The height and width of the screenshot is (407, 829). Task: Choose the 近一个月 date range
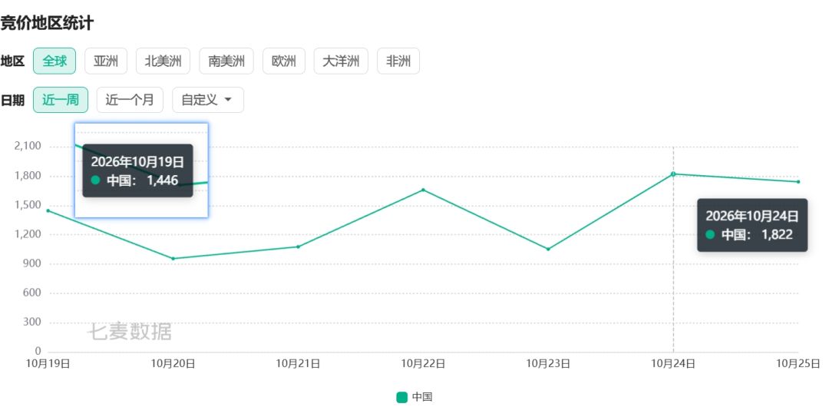pos(130,100)
